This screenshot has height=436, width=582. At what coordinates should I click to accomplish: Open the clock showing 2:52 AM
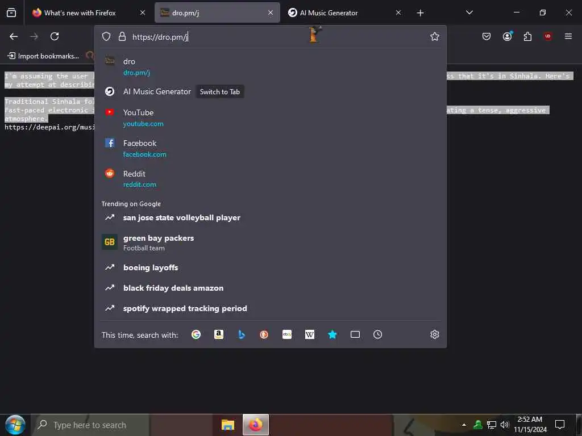(530, 425)
